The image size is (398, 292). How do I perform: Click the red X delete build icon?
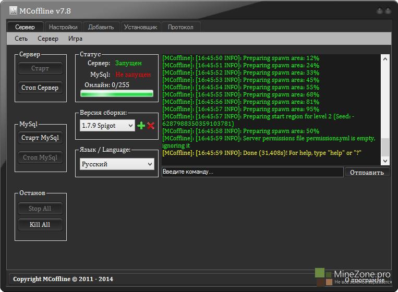click(151, 126)
